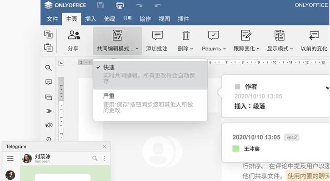Switch to 協作 collaboration tab

pyautogui.click(x=145, y=19)
